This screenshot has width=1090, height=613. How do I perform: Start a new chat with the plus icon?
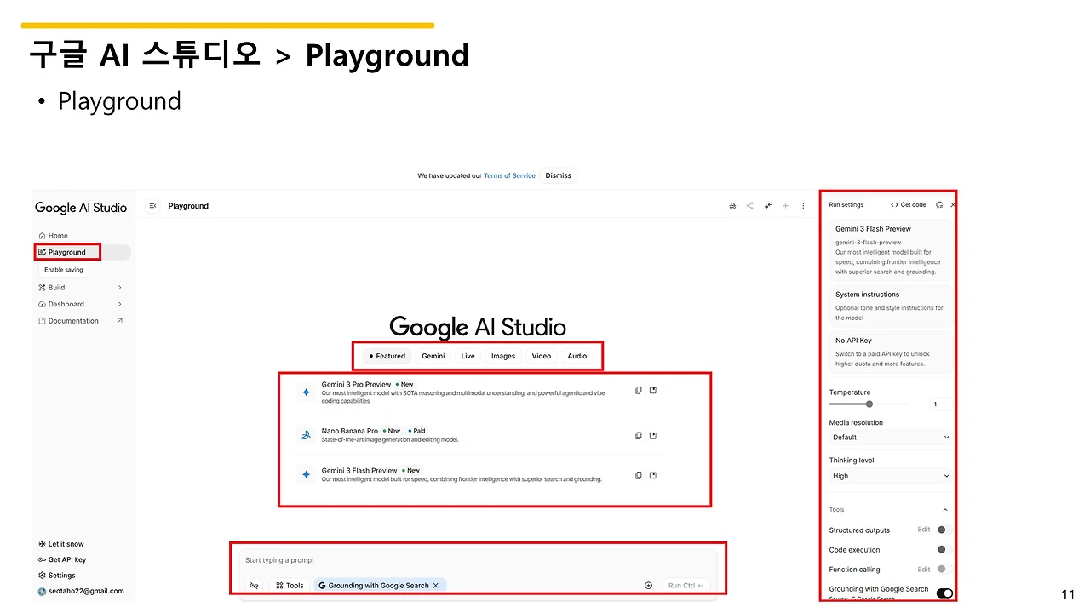click(785, 206)
